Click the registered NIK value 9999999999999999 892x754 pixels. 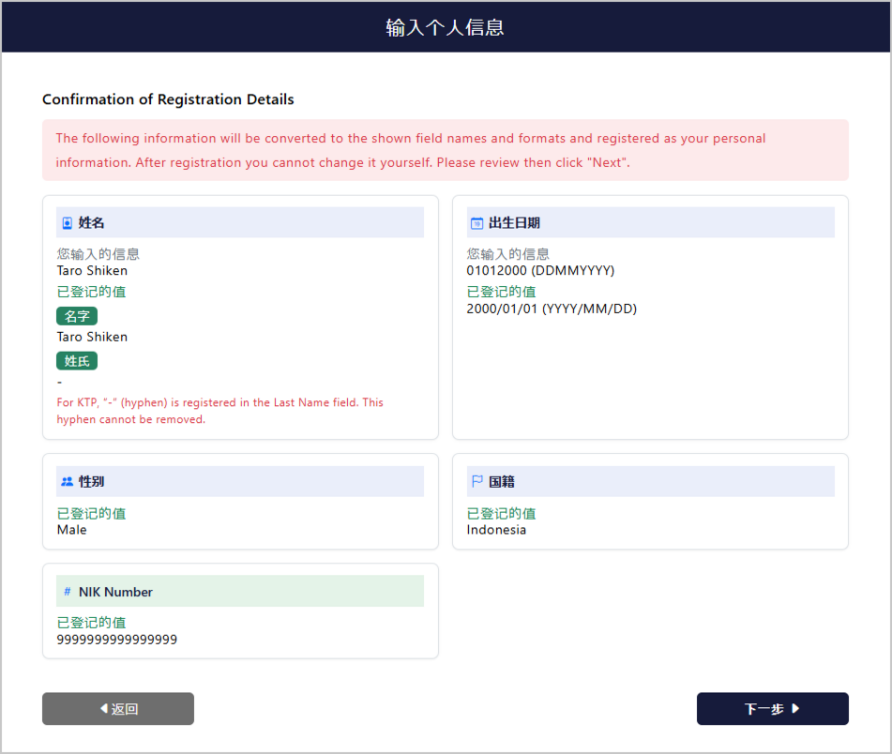(116, 640)
